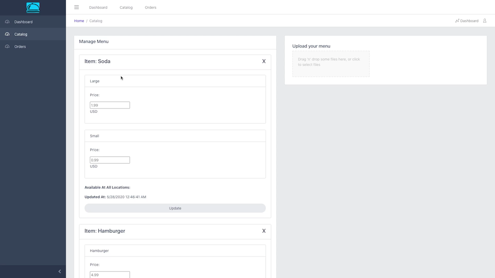
Task: Edit the Hamburger price field
Action: coord(109,274)
